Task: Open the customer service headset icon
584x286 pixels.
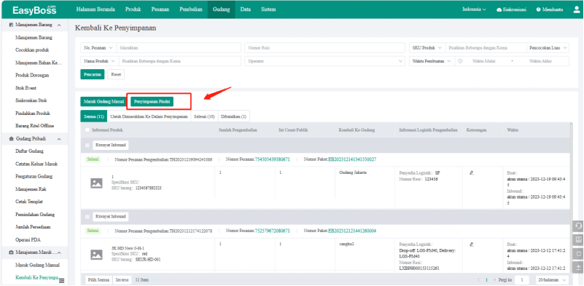Action: coord(578,226)
